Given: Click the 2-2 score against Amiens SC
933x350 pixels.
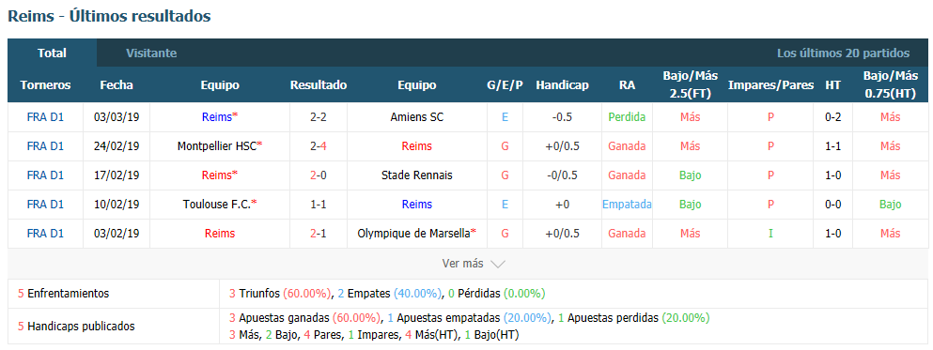Looking at the screenshot, I should pyautogui.click(x=319, y=117).
